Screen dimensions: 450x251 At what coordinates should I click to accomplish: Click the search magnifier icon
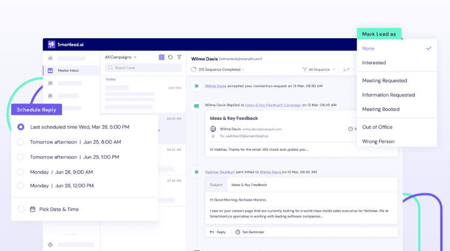click(x=110, y=68)
